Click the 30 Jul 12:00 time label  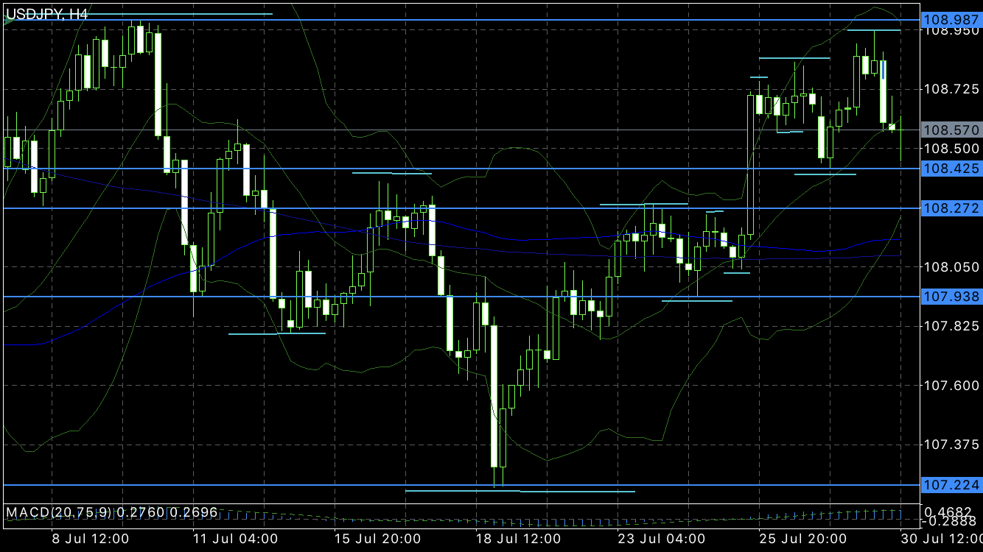point(942,539)
